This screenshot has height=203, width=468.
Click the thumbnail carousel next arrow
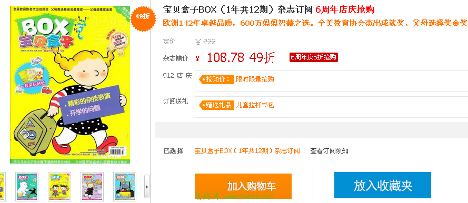[x=146, y=187]
